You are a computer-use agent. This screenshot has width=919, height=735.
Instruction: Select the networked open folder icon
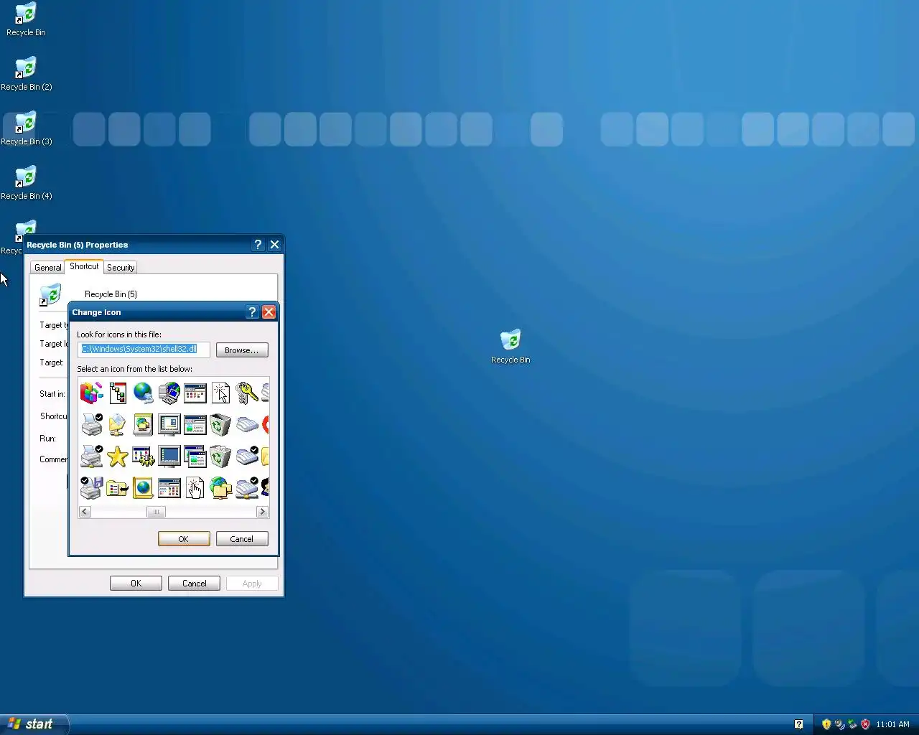(117, 425)
